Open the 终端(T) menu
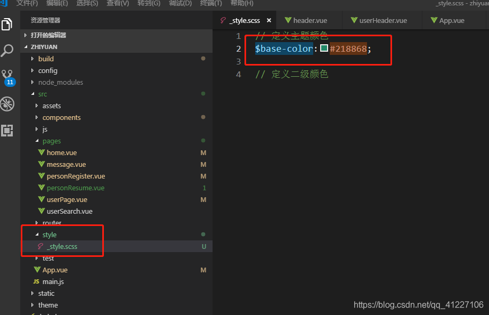489x315 pixels. coord(211,3)
